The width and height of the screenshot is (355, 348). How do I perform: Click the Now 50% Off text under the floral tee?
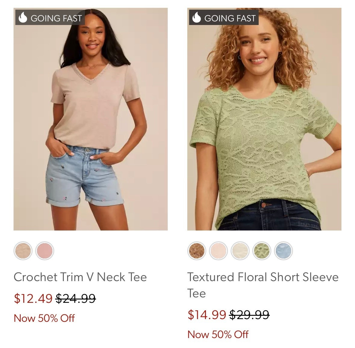218,335
